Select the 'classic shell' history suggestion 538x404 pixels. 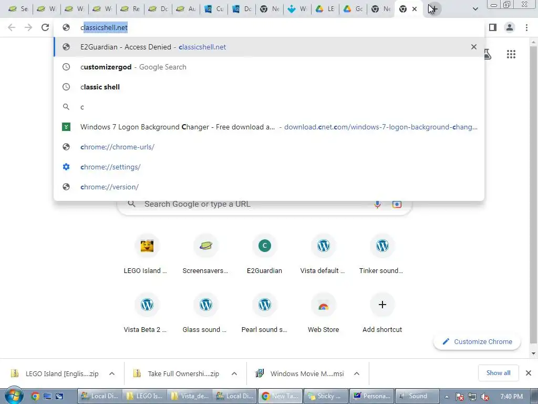pyautogui.click(x=269, y=87)
